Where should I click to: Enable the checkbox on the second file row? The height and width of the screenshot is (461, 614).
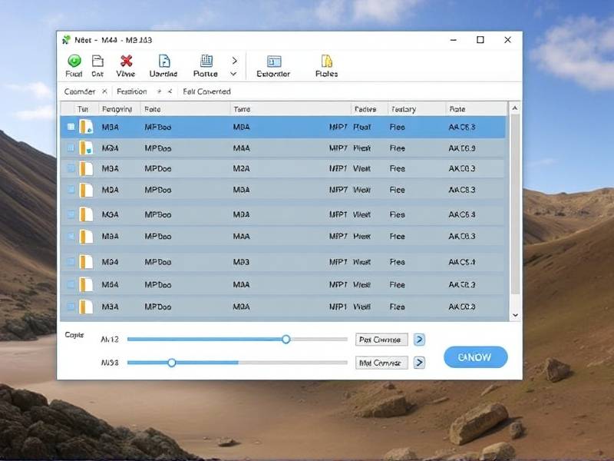point(71,148)
